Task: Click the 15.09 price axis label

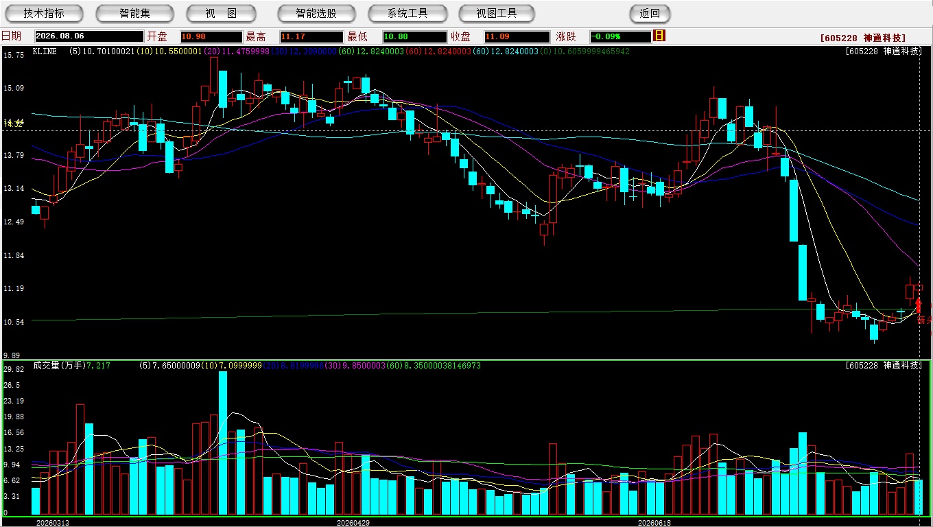Action: tap(14, 88)
